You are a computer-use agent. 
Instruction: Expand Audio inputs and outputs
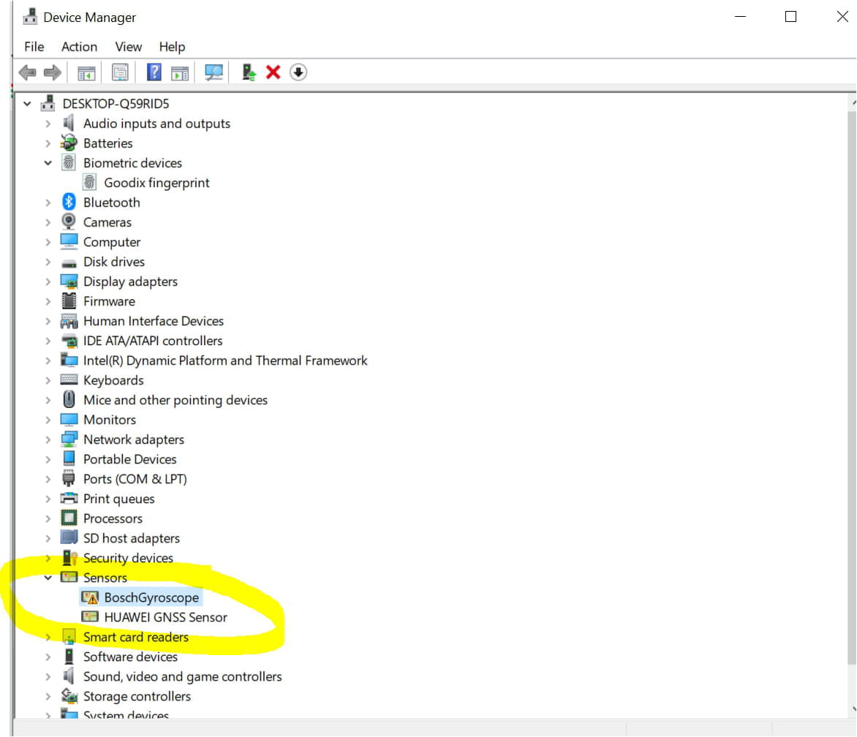click(48, 124)
